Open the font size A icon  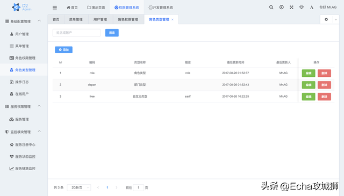click(x=312, y=8)
